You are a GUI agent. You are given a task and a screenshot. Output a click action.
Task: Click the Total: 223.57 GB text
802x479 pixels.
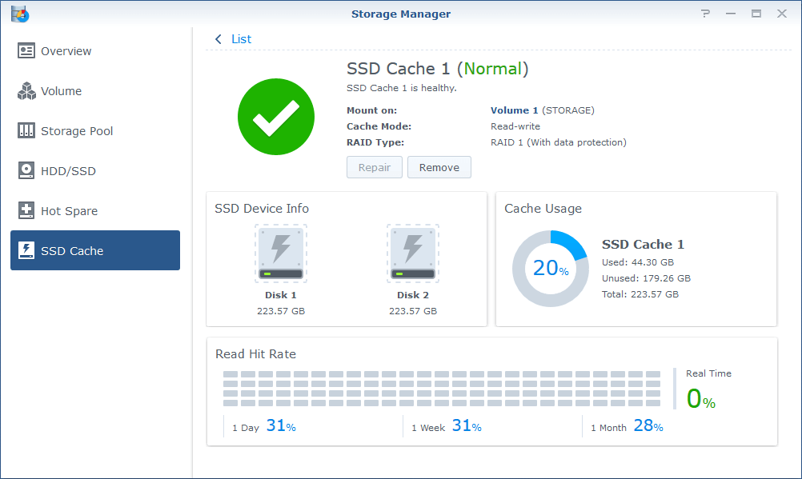pos(640,294)
